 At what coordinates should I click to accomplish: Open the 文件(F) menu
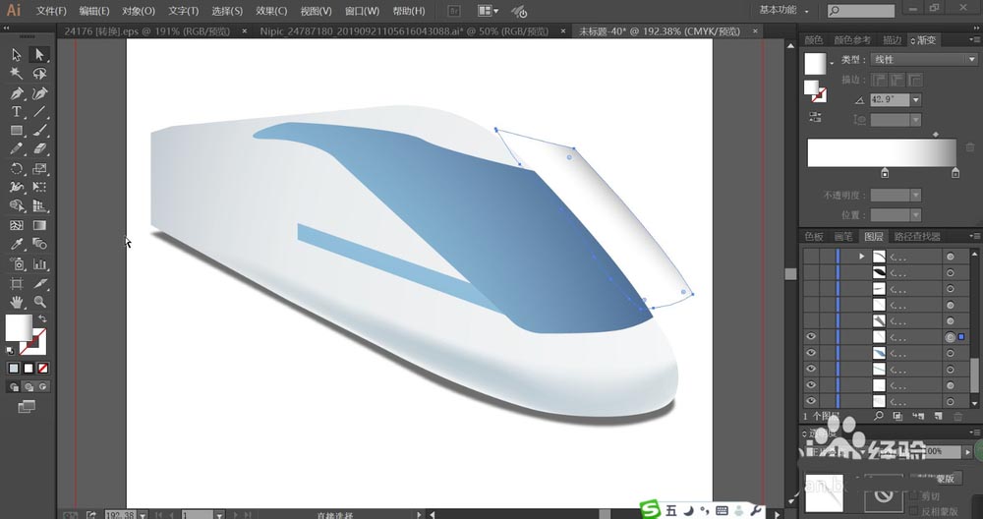coord(51,11)
